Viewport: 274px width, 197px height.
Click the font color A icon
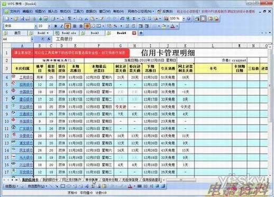pos(172,26)
